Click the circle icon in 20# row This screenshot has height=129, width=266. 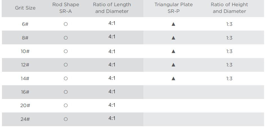(66, 105)
